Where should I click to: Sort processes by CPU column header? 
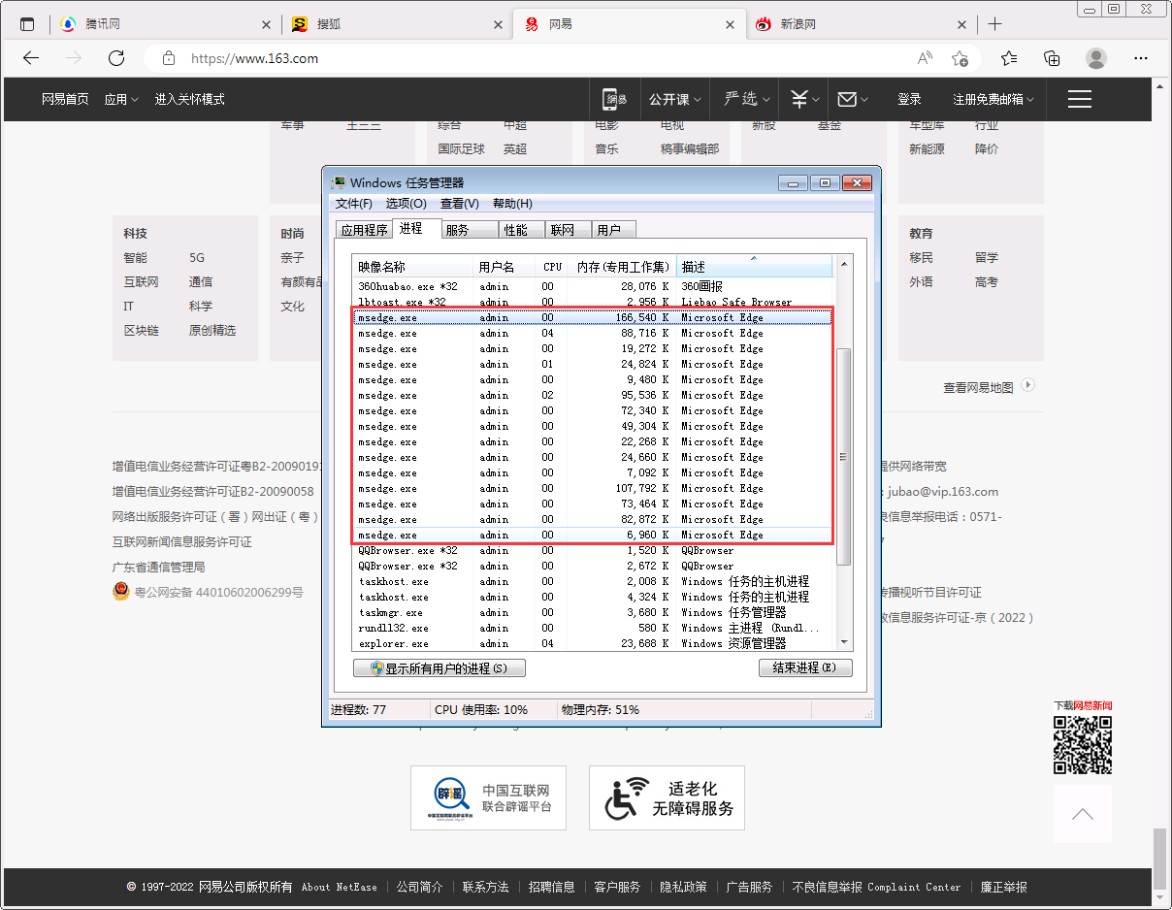[553, 267]
